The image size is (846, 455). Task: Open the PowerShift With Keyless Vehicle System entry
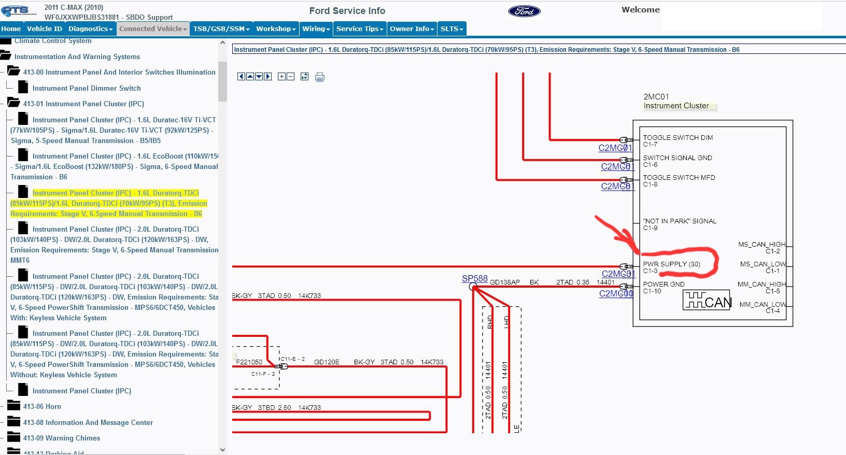point(115,297)
